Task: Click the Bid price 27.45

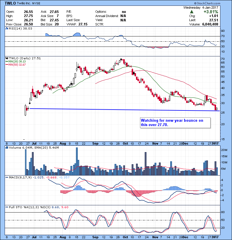Action: (54, 20)
